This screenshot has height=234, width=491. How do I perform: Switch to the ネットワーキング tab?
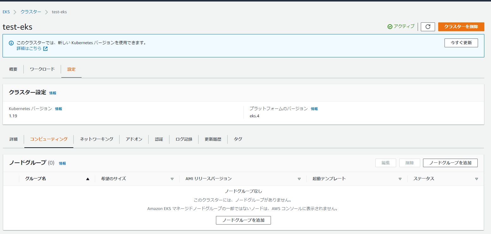(96, 139)
